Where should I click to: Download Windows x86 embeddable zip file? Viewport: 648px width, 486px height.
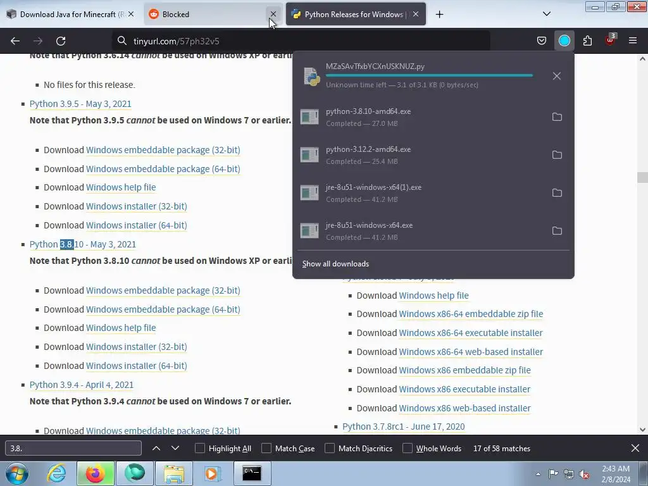click(464, 370)
